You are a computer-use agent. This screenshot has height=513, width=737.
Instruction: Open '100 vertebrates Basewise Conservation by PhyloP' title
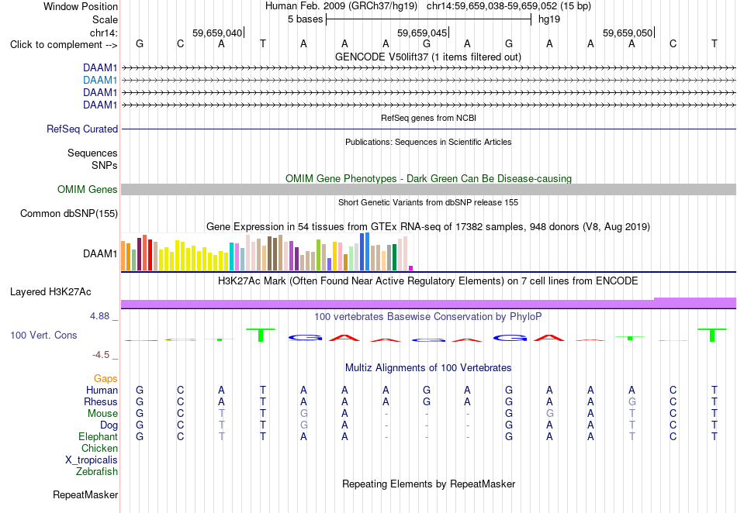click(428, 317)
